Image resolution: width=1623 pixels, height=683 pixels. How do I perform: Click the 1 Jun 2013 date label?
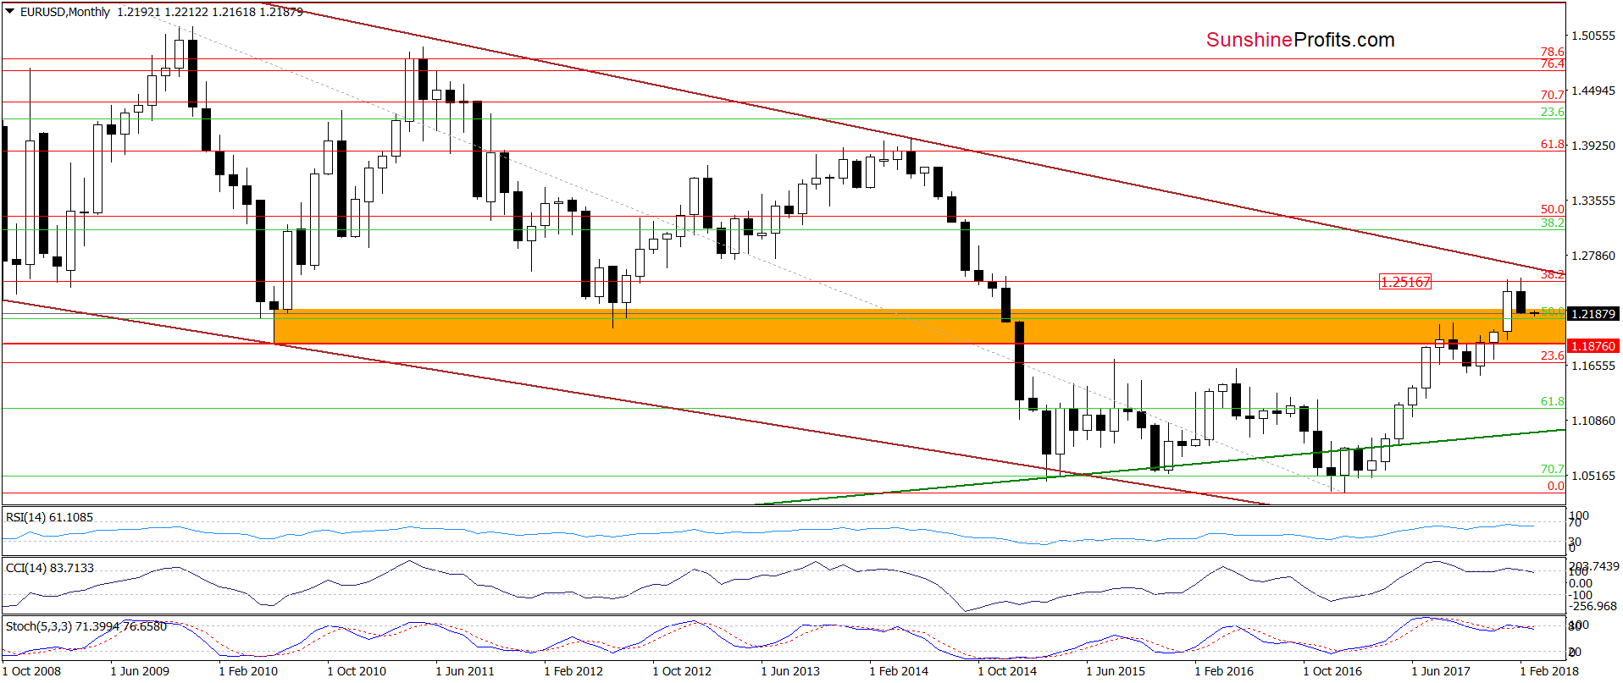tap(790, 671)
